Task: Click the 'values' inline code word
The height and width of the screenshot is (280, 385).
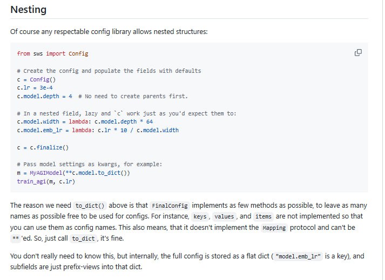Action: tap(224, 216)
